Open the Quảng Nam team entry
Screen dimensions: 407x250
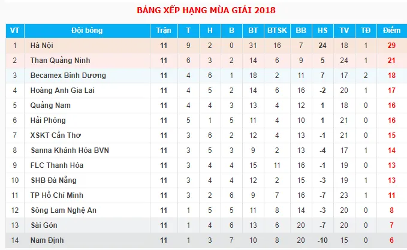click(50, 106)
